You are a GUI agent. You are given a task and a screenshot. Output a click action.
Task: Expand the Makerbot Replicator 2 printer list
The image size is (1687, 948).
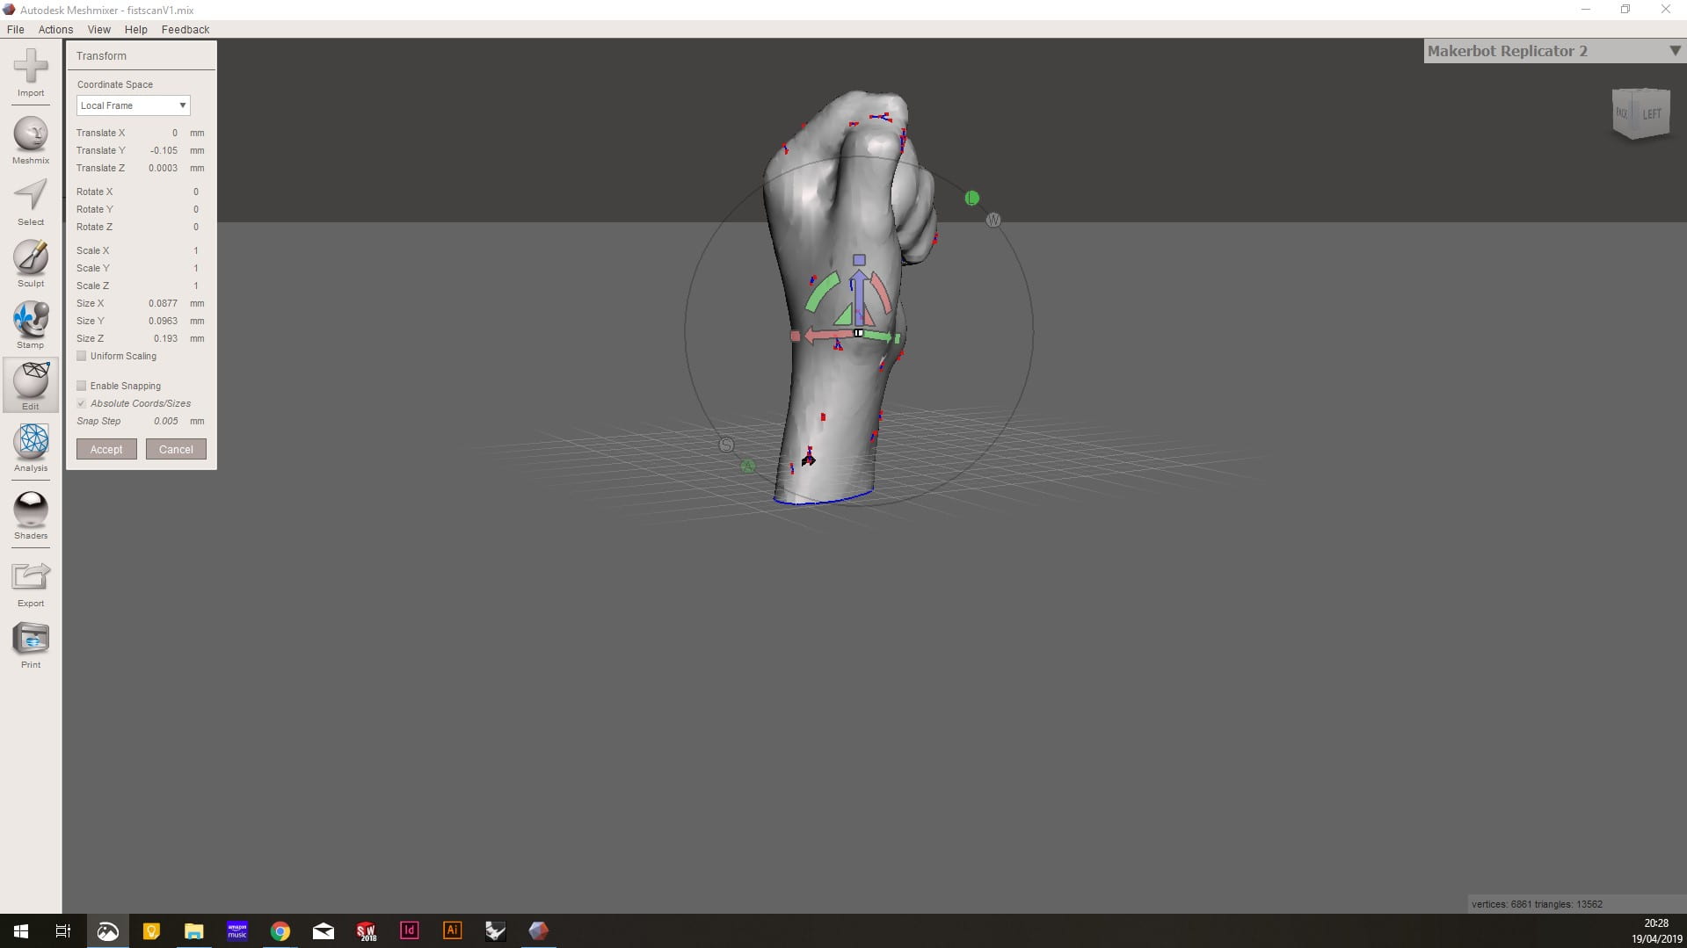pyautogui.click(x=1674, y=51)
